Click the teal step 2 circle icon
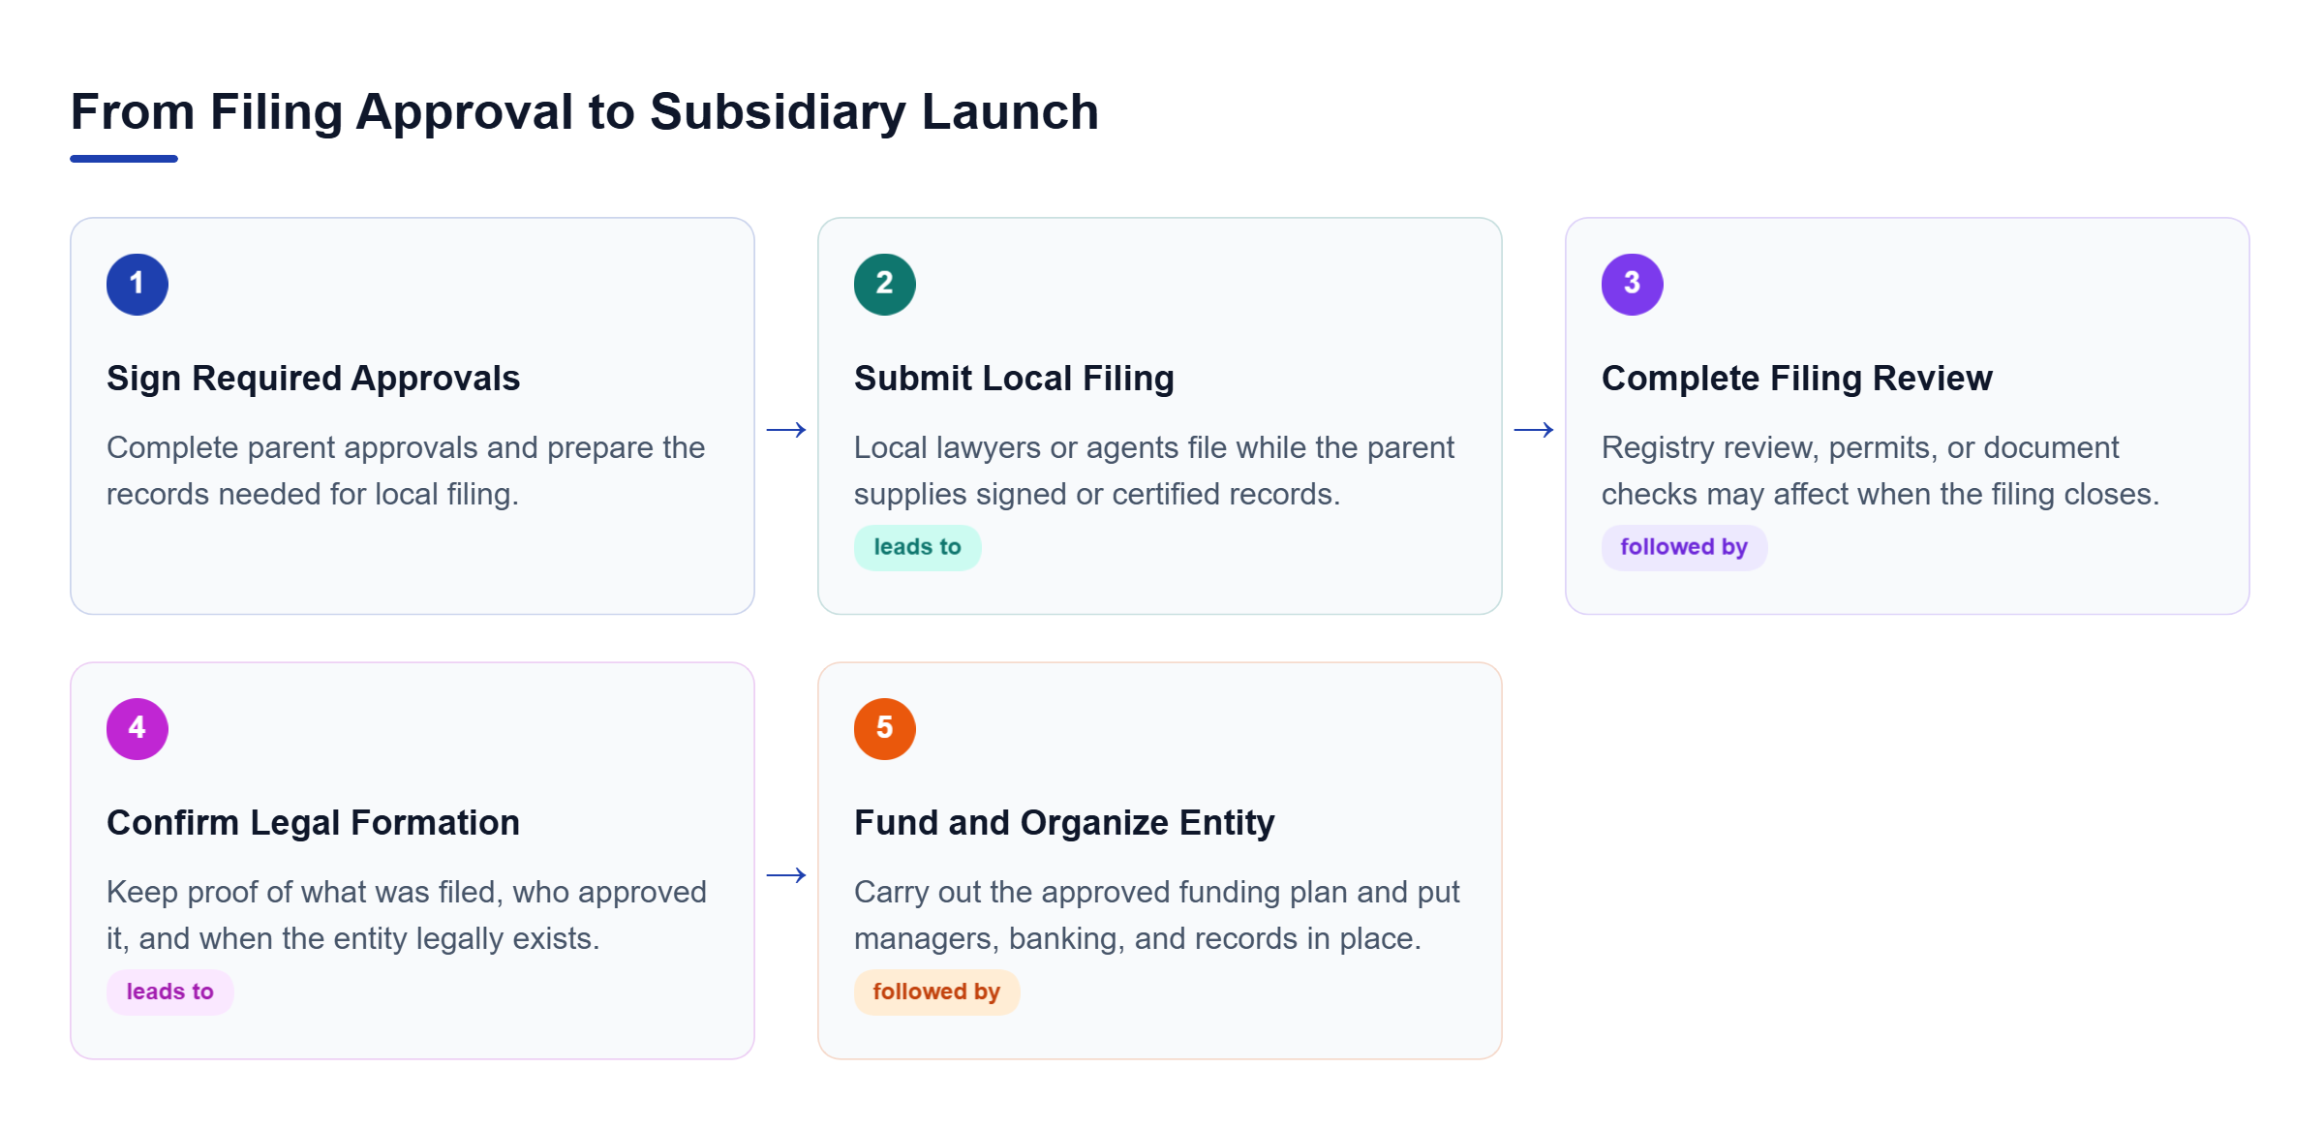2324x1129 pixels. coord(885,285)
